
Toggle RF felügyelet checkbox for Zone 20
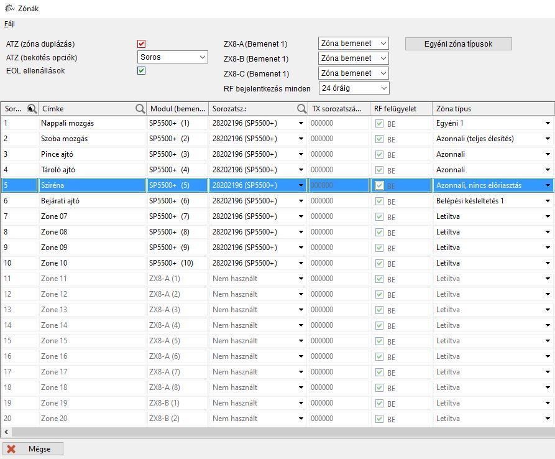[x=379, y=419]
